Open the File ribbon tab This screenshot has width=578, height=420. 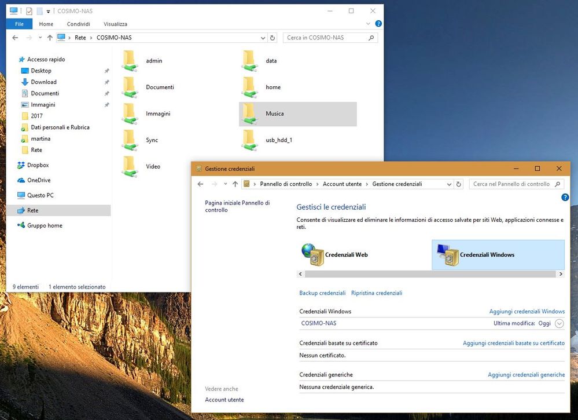[19, 24]
